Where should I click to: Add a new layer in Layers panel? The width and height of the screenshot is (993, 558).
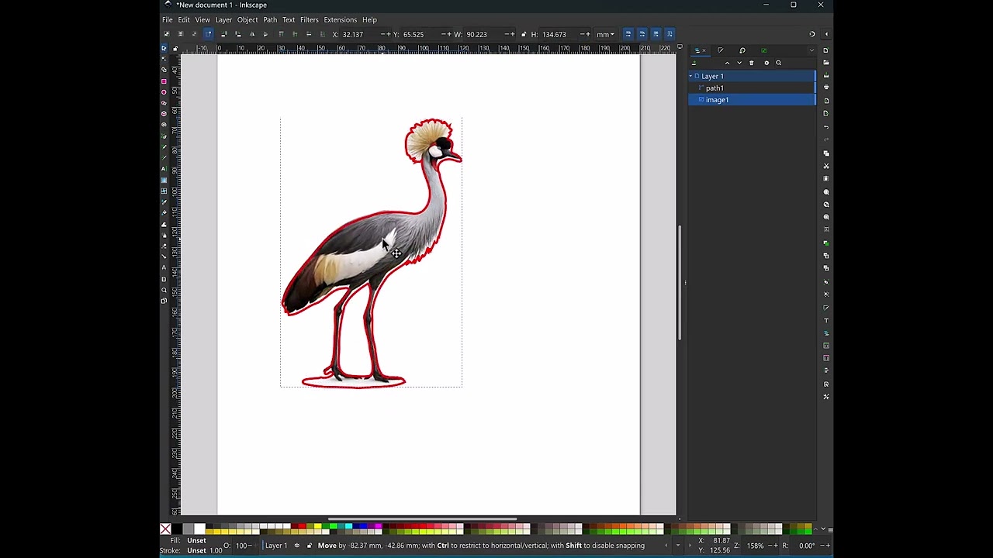tap(694, 63)
